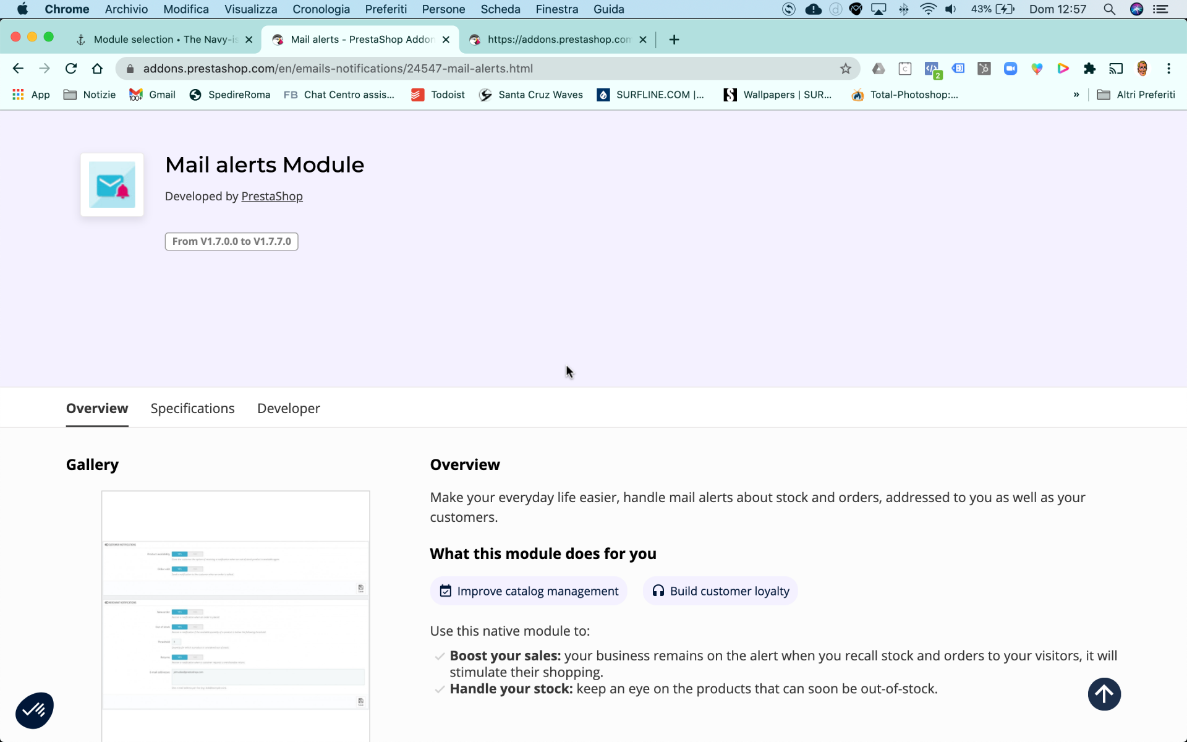The image size is (1187, 742).
Task: Open the Cronologia menu in menu bar
Action: (x=321, y=9)
